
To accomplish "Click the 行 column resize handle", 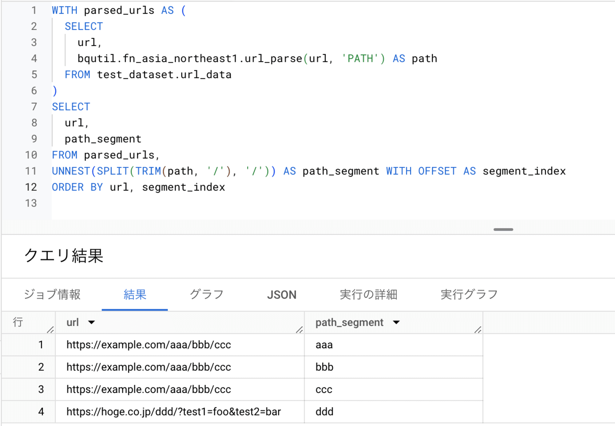I will [x=50, y=330].
